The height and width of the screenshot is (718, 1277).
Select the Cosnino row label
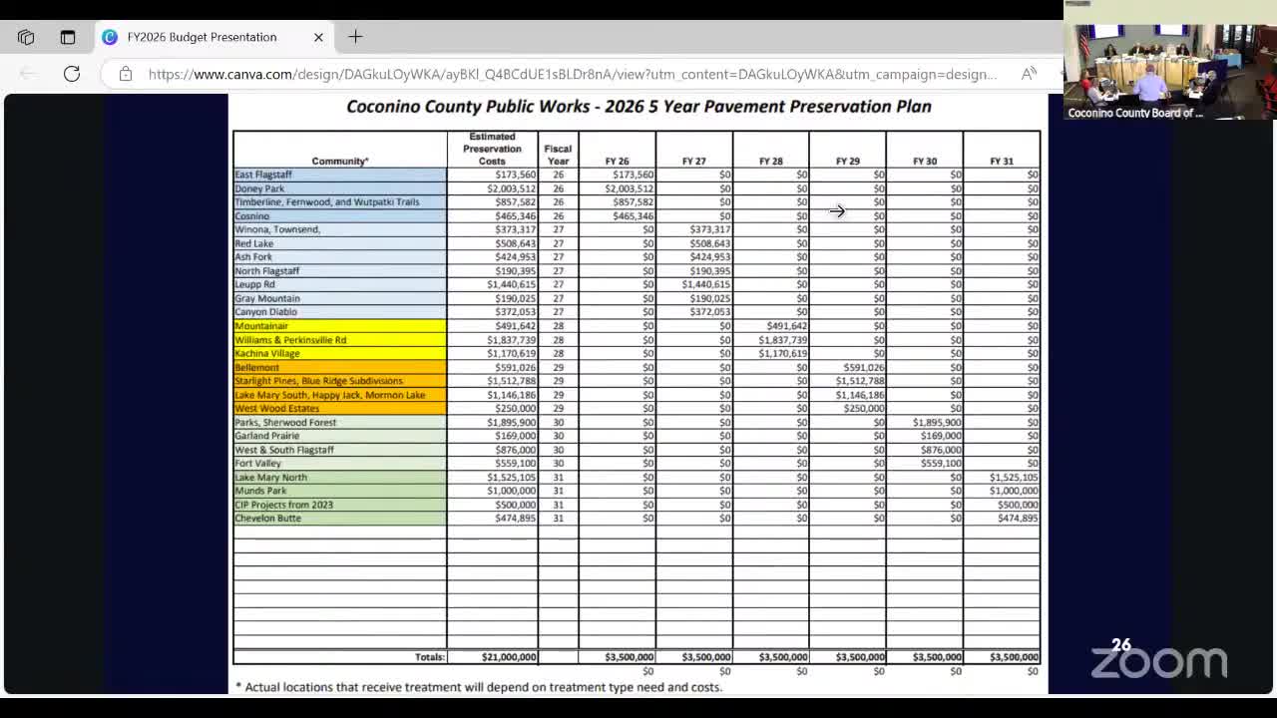tap(252, 215)
